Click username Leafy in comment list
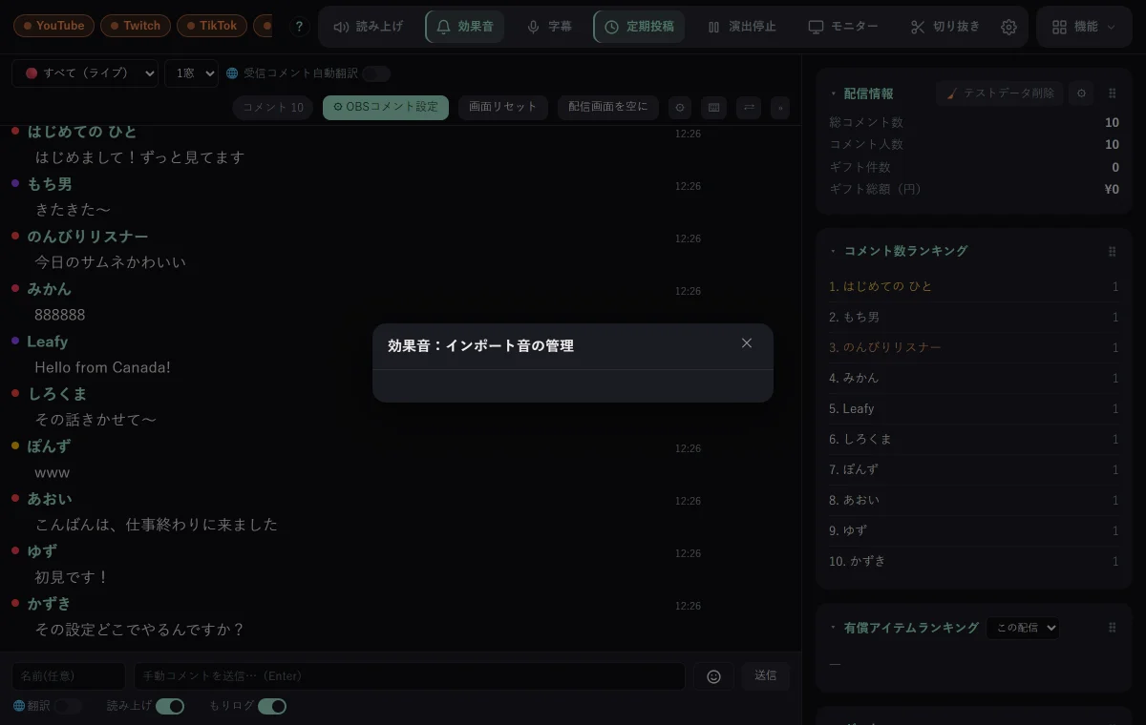The image size is (1146, 725). point(48,342)
